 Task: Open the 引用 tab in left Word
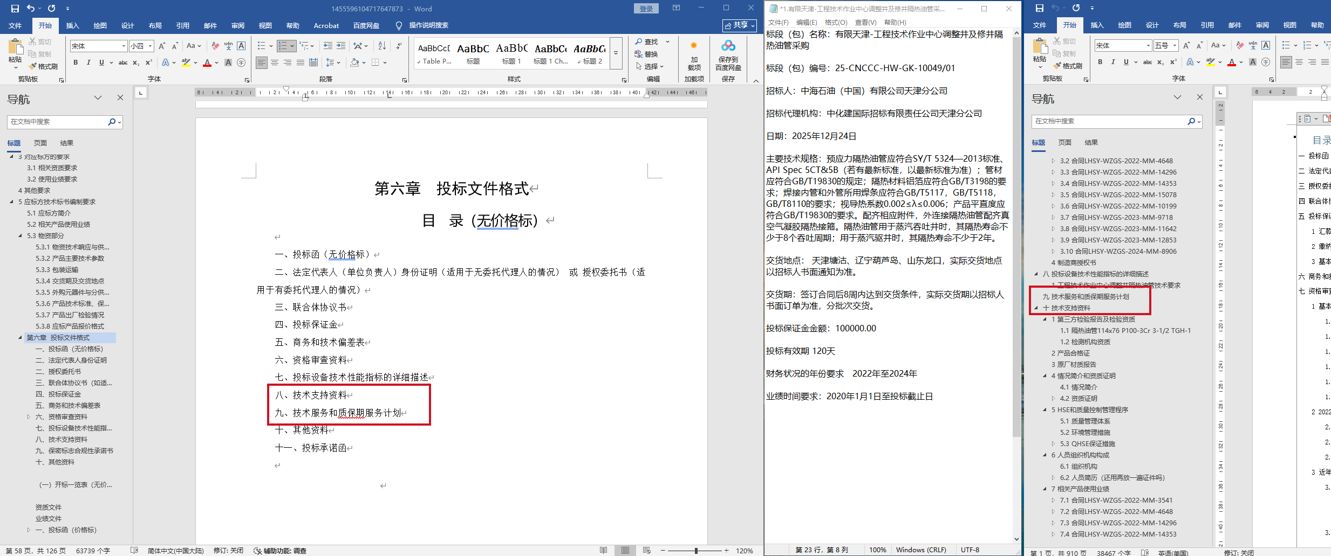(182, 25)
